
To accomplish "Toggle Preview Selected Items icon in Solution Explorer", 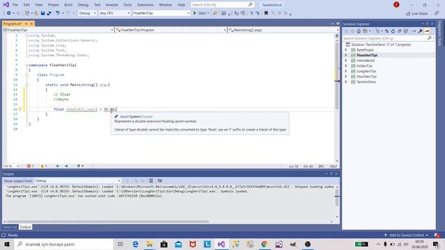I will [427, 31].
